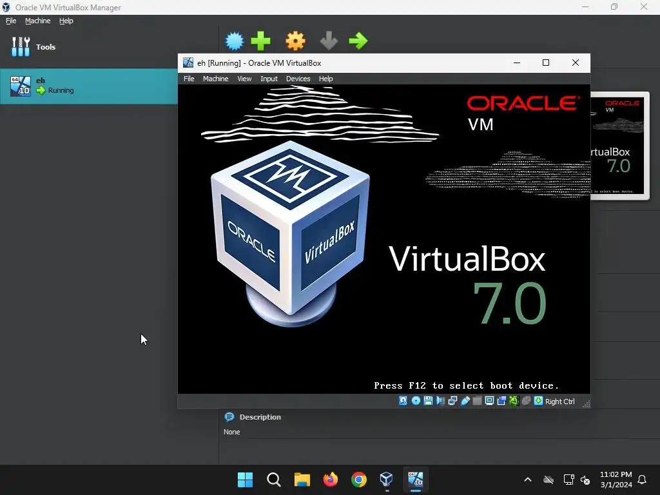Click the floppy disk indicator icon
Screen dimensions: 660x495
[428, 401]
